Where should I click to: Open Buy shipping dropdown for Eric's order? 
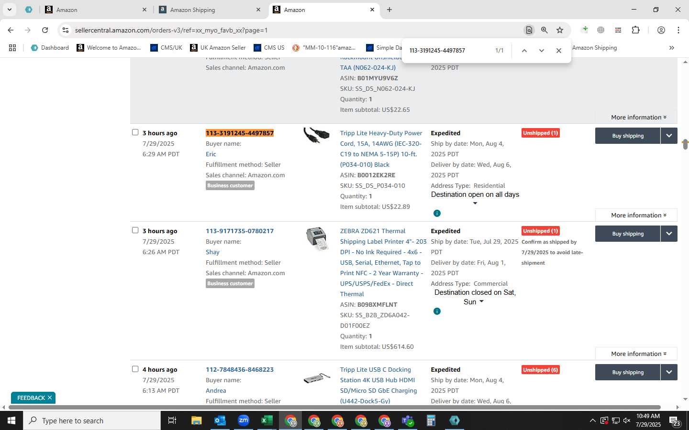(669, 136)
